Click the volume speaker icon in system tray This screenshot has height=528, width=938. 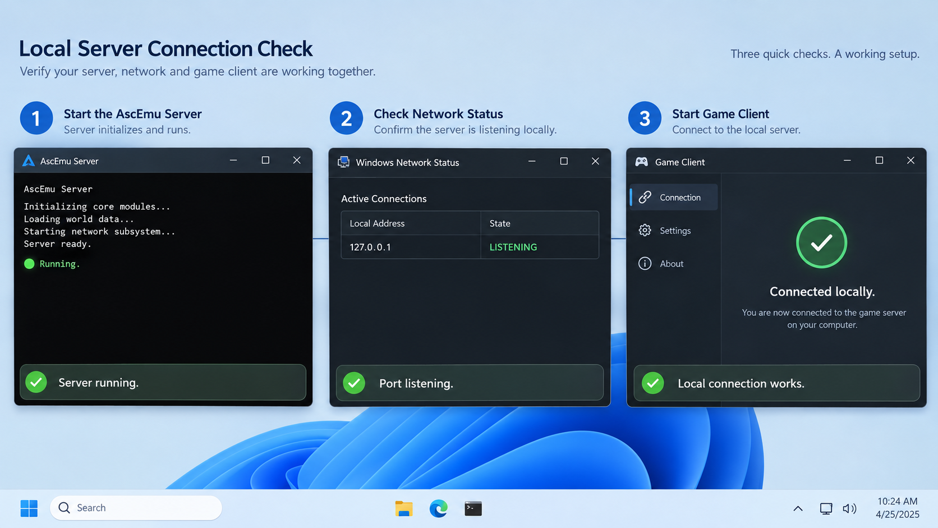pos(849,508)
